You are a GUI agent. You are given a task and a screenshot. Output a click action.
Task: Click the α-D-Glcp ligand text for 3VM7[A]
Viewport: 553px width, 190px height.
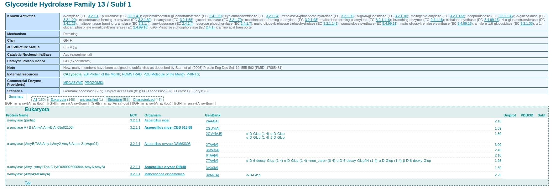click(x=253, y=175)
